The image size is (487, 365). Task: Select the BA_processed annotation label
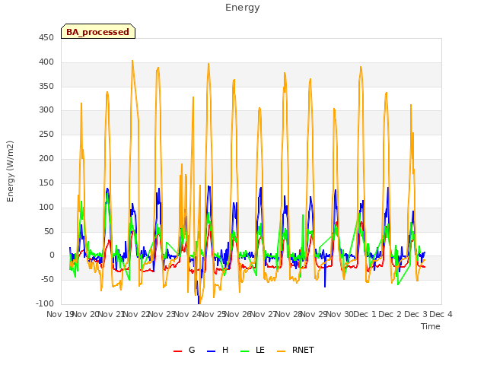pyautogui.click(x=98, y=31)
